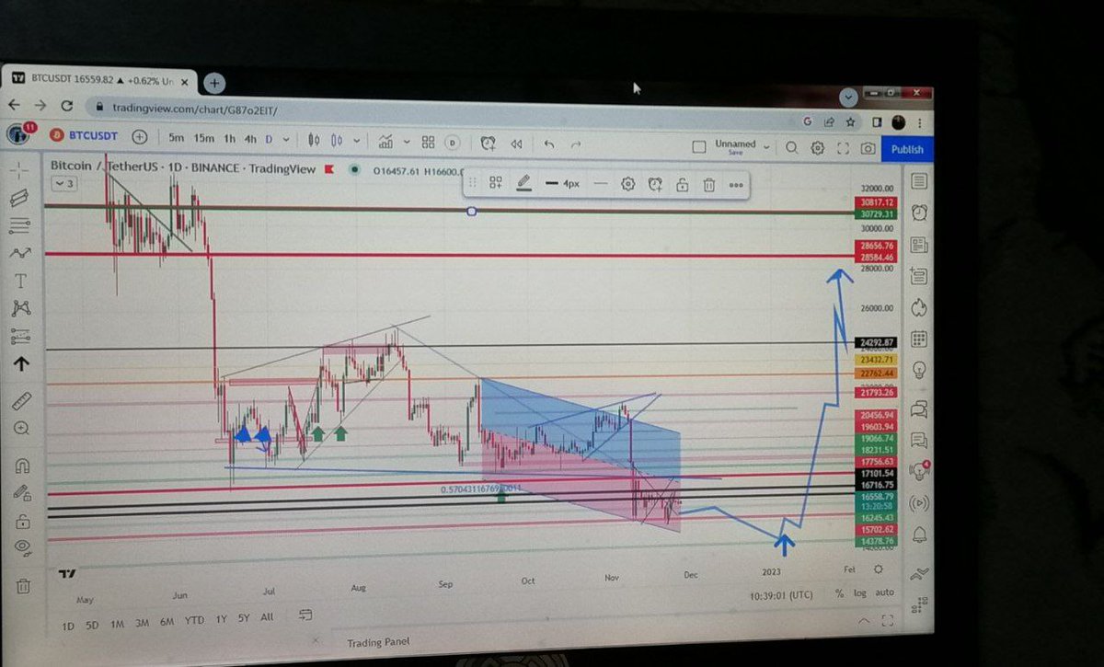Activate the zoom in tool
Image resolution: width=1104 pixels, height=667 pixels.
pyautogui.click(x=21, y=429)
